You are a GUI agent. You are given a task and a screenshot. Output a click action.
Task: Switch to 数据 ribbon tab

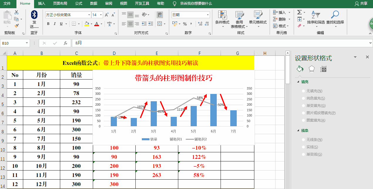point(93,4)
